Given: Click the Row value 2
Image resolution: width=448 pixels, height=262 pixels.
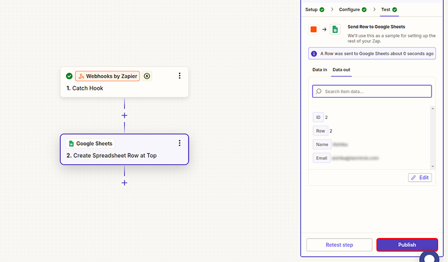Looking at the screenshot, I should 331,131.
